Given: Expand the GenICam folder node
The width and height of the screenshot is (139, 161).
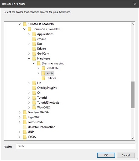Looking at the screenshot, I should [29, 53].
